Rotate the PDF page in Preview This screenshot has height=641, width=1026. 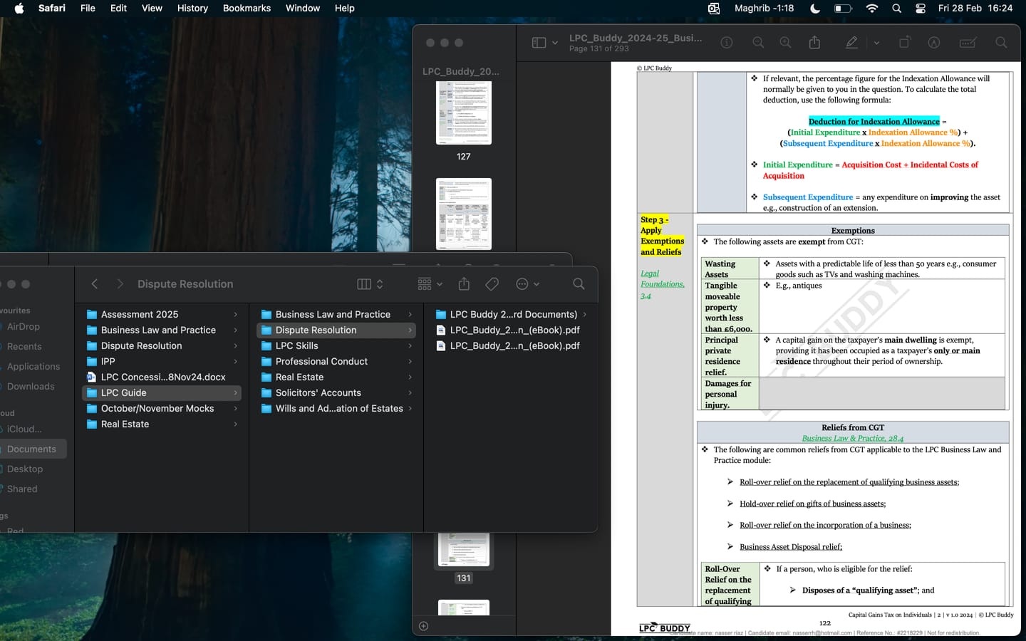904,43
